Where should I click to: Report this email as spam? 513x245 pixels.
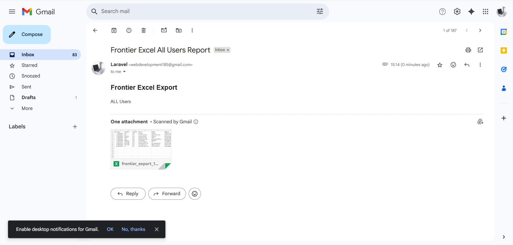129,30
